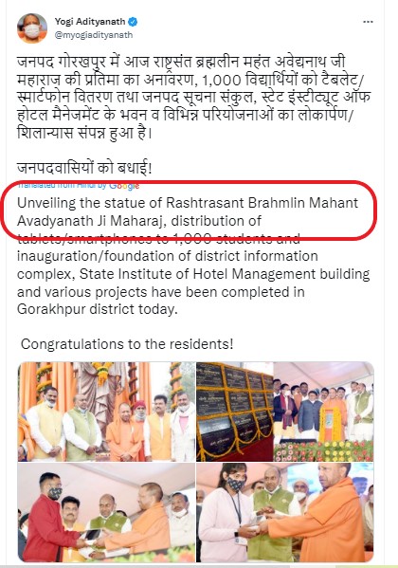This screenshot has width=398, height=568.
Task: Click the "Avadyanath Ji Maharaj" text line
Action: click(139, 221)
